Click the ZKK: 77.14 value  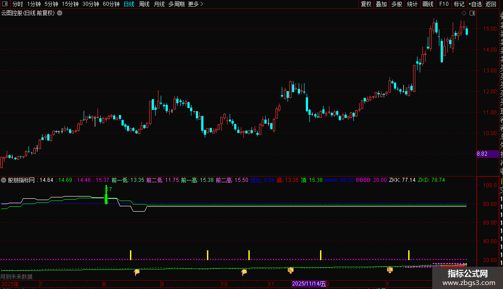[402, 180]
